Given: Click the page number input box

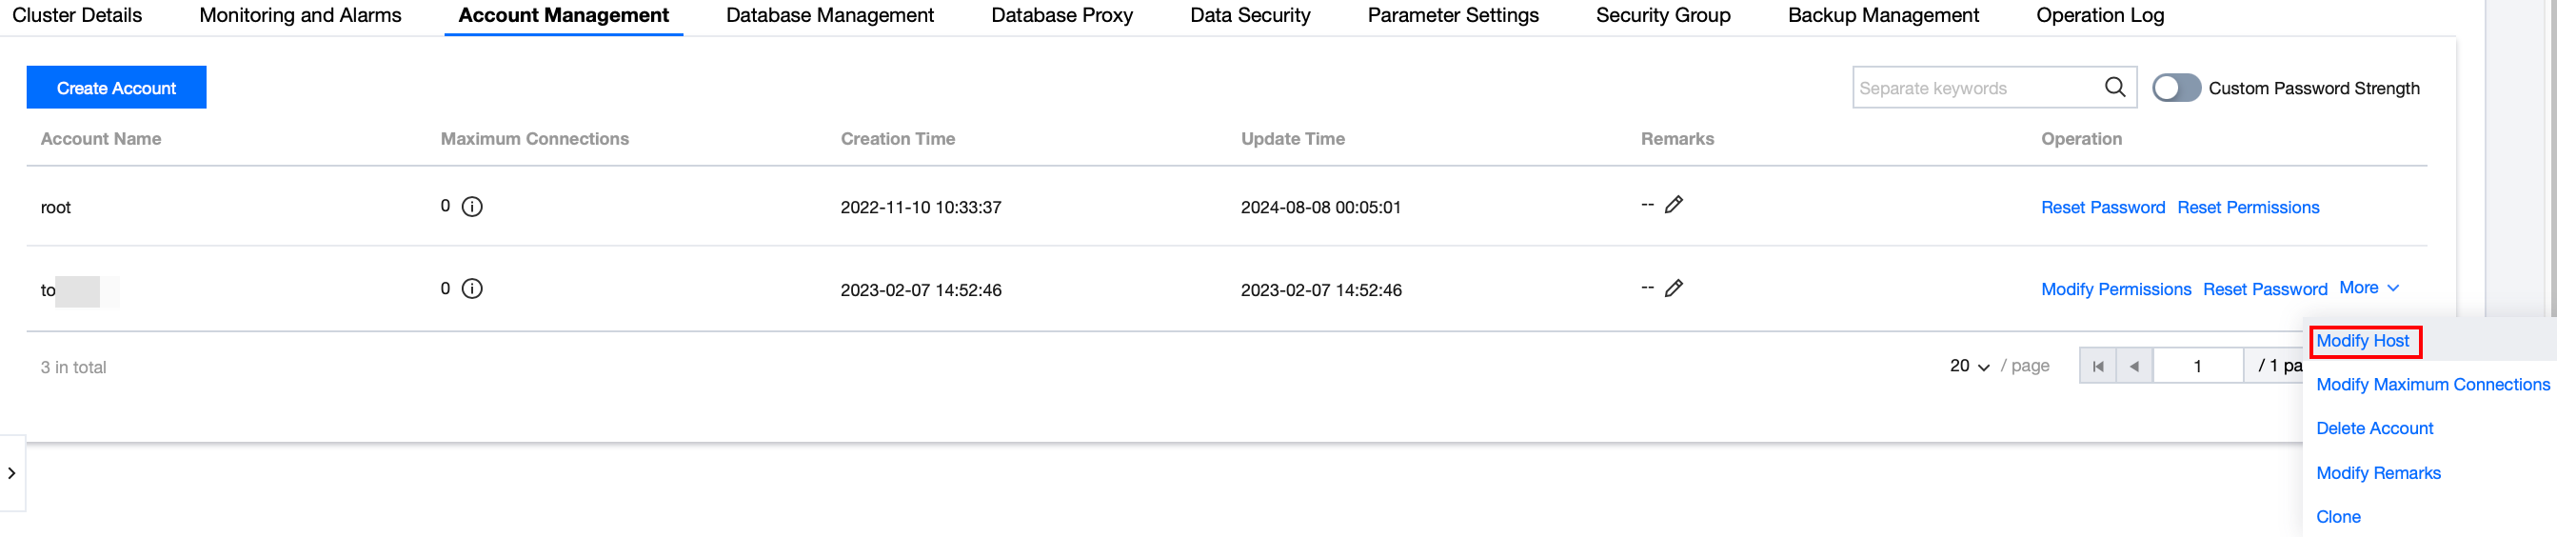Looking at the screenshot, I should [x=2198, y=367].
